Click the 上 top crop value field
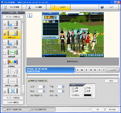 coord(40,87)
